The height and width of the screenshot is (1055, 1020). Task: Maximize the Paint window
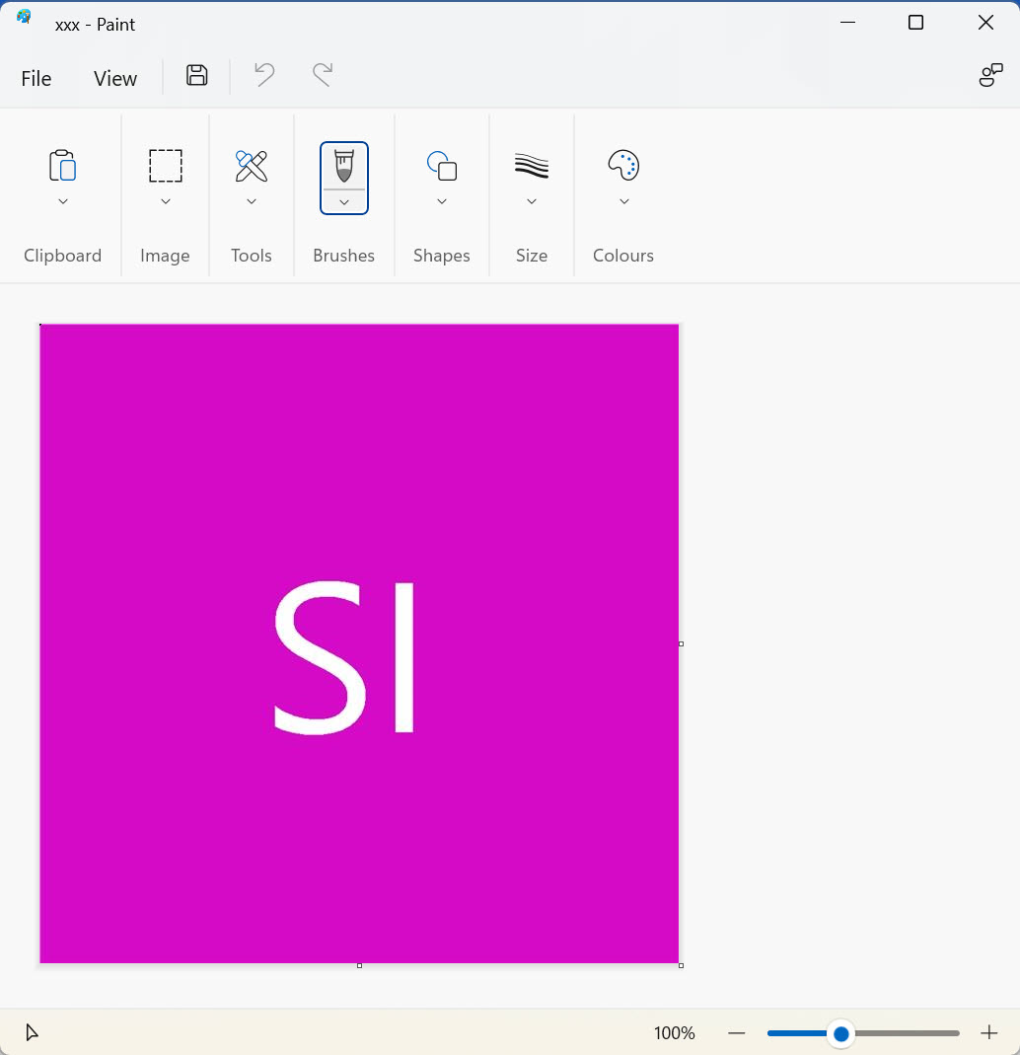pos(915,22)
